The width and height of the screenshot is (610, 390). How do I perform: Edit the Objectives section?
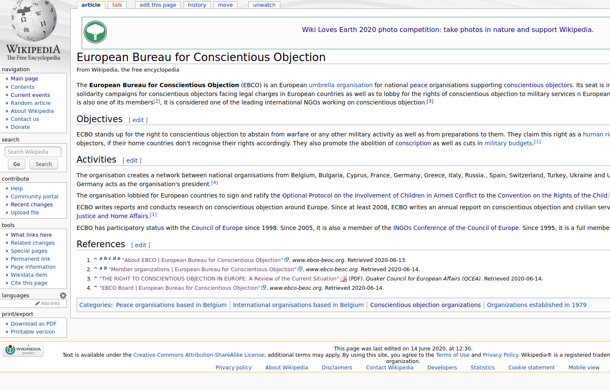[138, 120]
